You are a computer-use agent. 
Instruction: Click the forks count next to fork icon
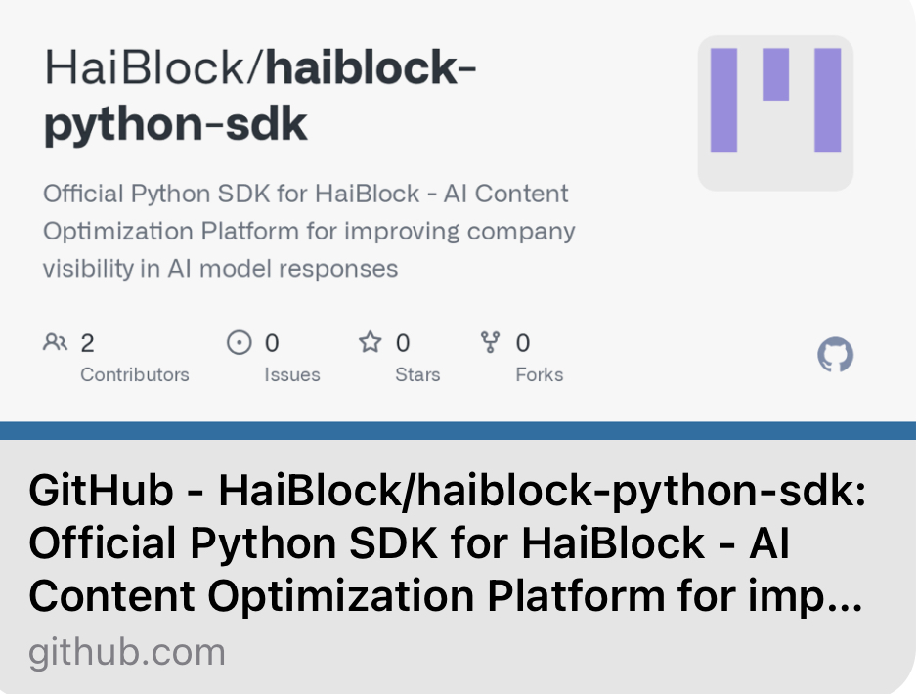523,343
